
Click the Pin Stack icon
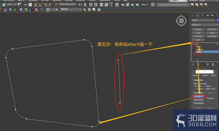pyautogui.click(x=193, y=64)
